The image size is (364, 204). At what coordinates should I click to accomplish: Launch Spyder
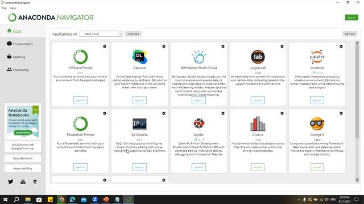[198, 167]
